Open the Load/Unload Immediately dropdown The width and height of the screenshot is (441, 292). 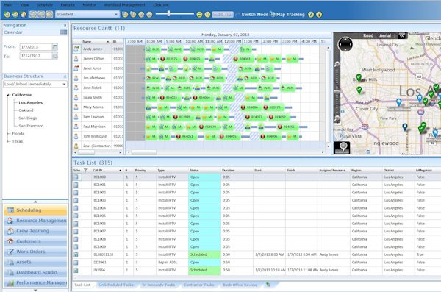(35, 84)
